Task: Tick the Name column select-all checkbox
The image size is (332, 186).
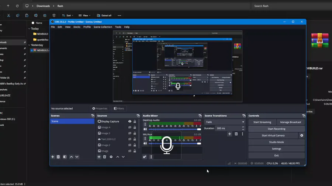Action: (33, 23)
